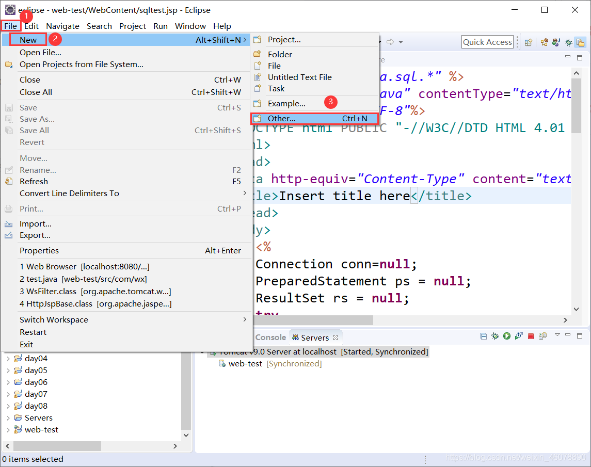This screenshot has height=467, width=591.
Task: Choose Close All menu entry
Action: click(126, 92)
